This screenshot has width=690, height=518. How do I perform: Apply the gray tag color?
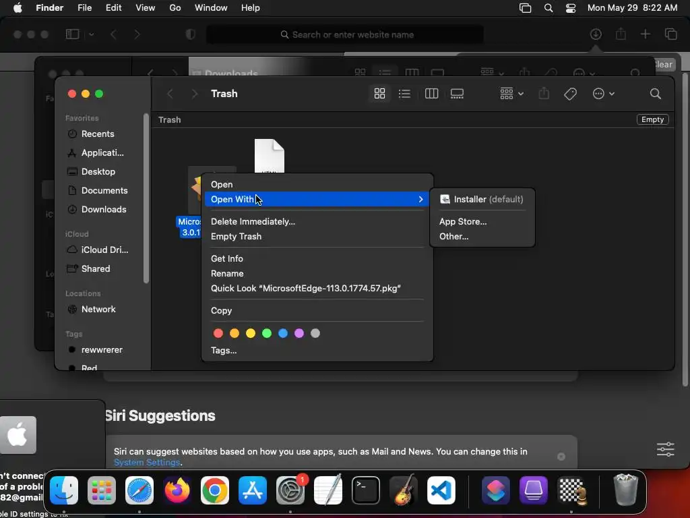point(315,333)
